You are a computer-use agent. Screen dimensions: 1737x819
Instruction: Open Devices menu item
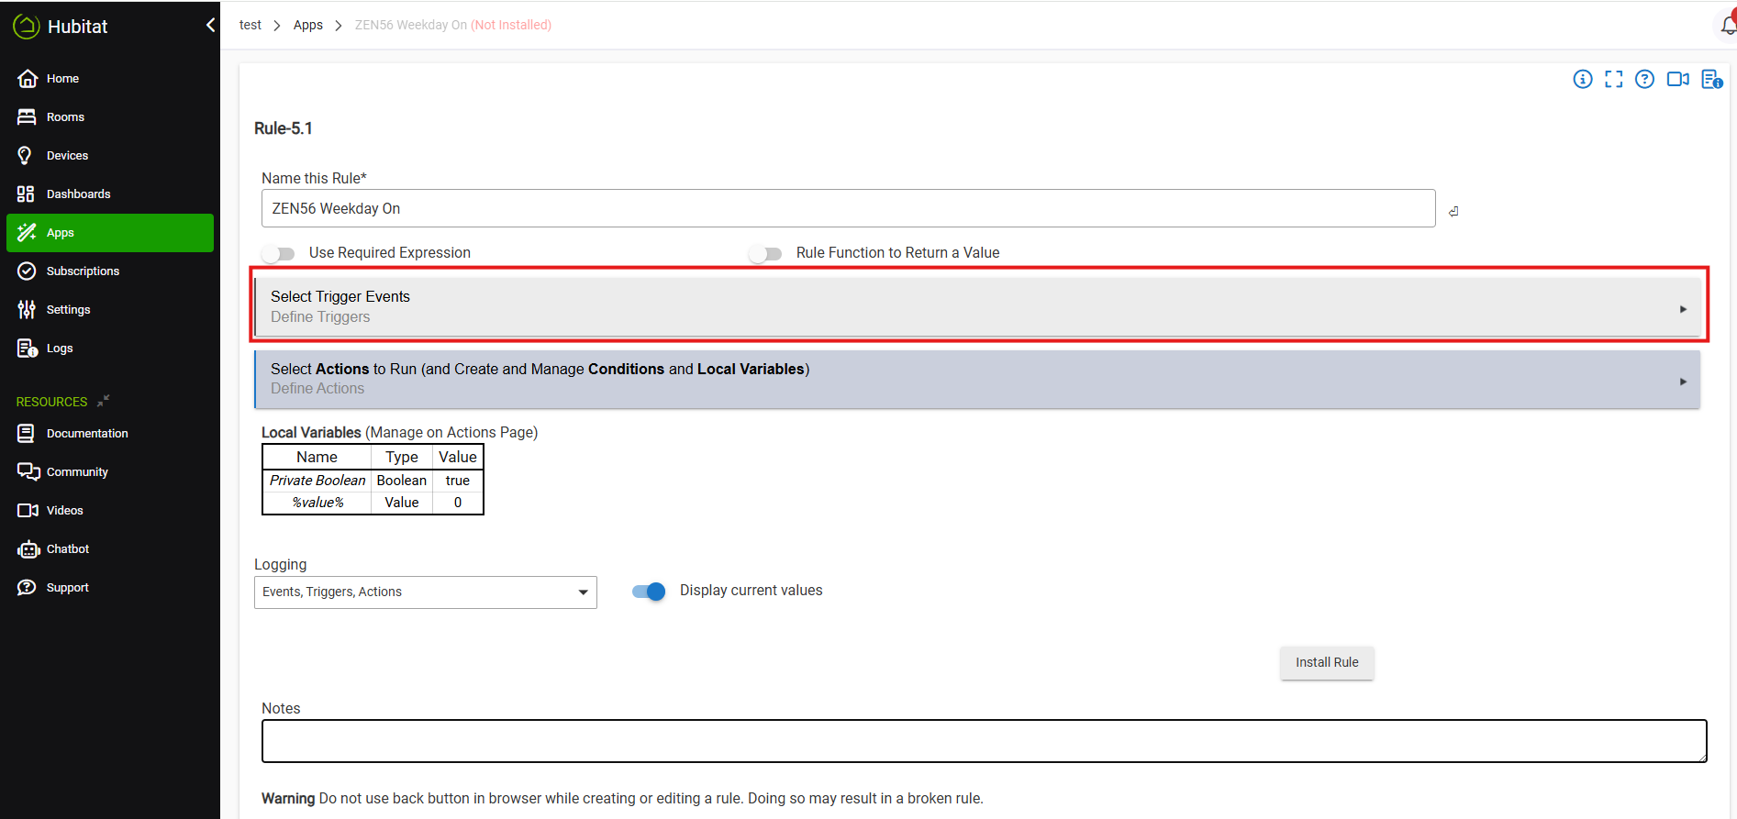67,156
